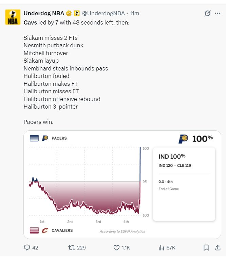Image resolution: width=226 pixels, height=258 pixels.
Task: Click the Pacers blue legend swatch
Action: (x=34, y=138)
